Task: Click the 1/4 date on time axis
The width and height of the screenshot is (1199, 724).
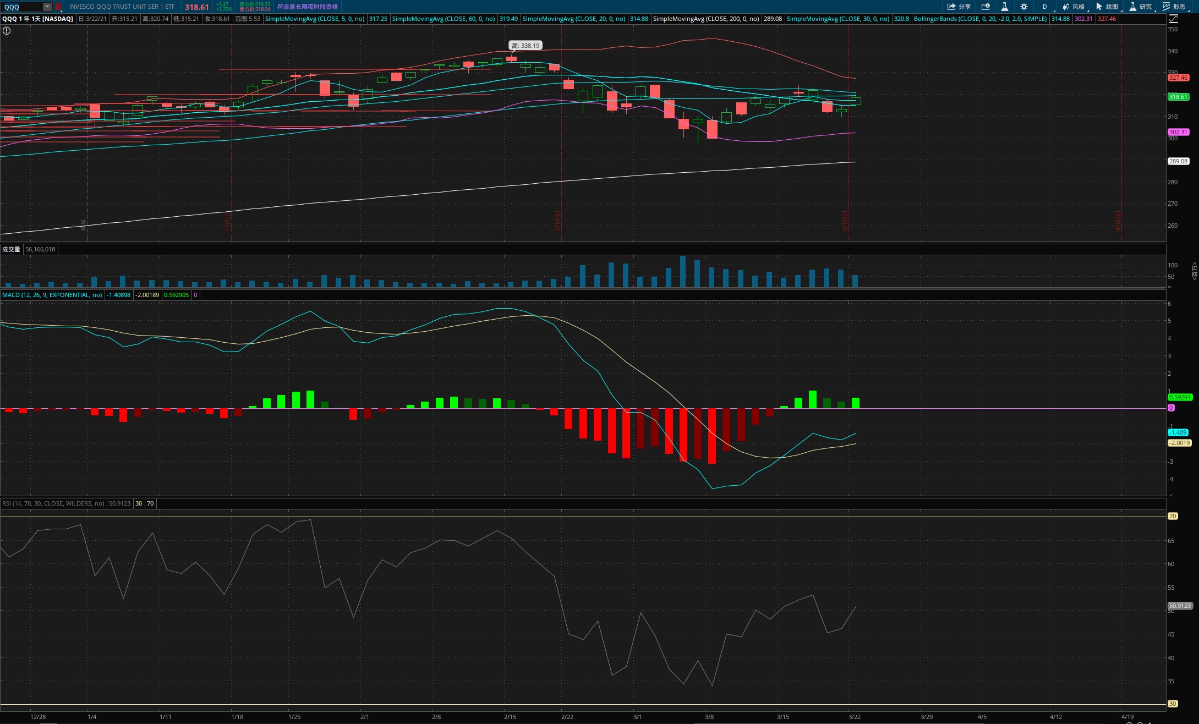Action: click(92, 717)
